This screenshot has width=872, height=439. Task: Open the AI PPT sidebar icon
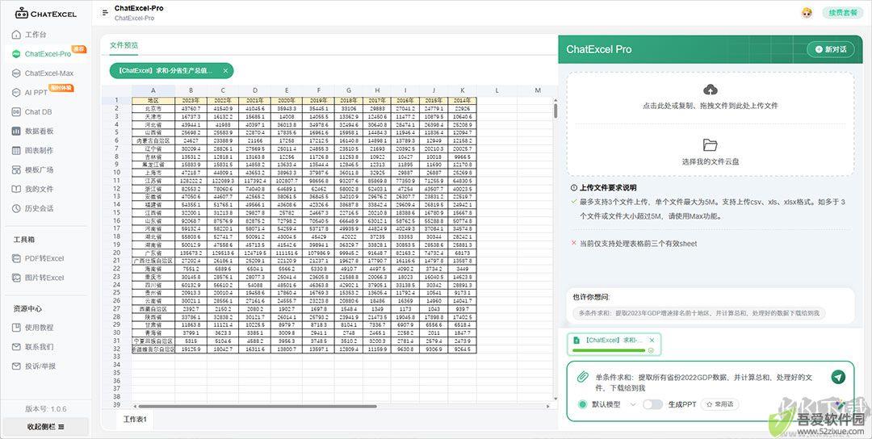click(x=16, y=92)
